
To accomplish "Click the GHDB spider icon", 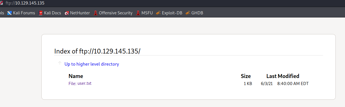I will [188, 13].
